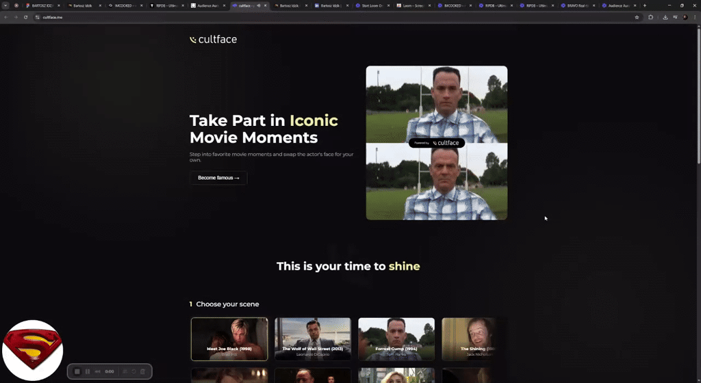Restart recording using the circular arrow icon

click(134, 371)
